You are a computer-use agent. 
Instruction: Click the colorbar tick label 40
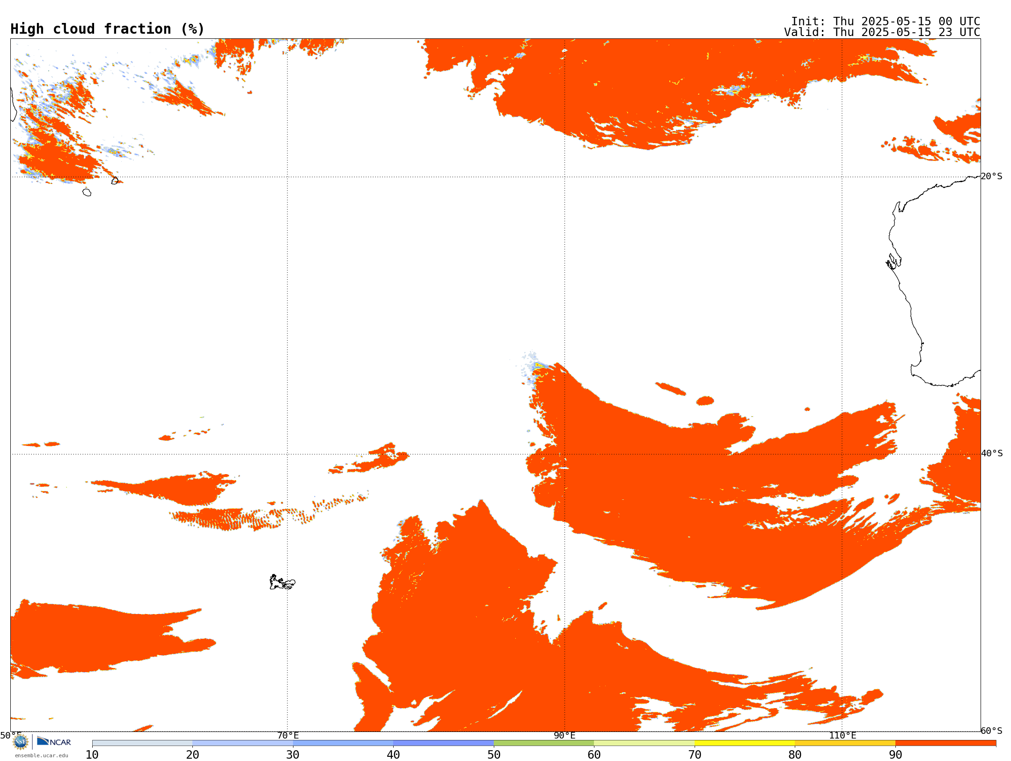coord(393,754)
